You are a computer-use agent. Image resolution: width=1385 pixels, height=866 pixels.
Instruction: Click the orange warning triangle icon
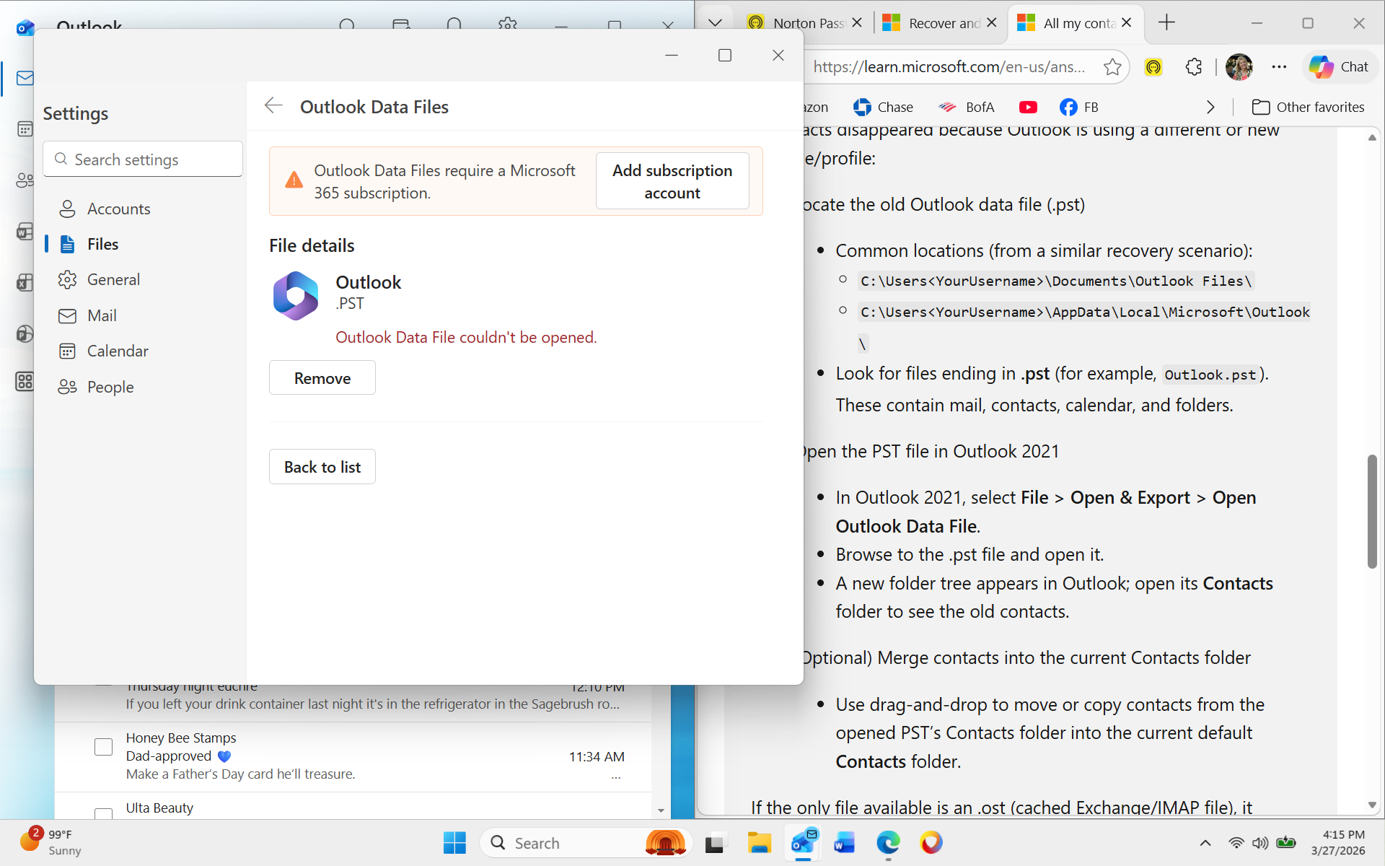pos(294,180)
